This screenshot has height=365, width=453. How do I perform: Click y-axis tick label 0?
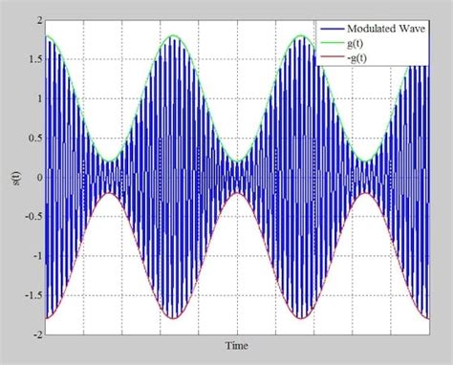pos(39,178)
